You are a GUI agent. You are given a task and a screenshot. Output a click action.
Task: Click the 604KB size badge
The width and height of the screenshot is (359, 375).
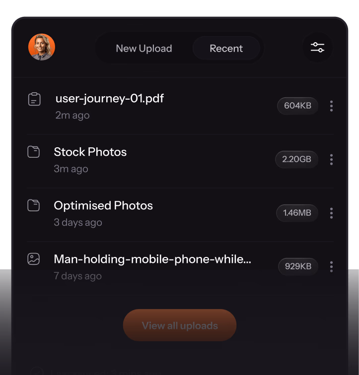coord(297,106)
